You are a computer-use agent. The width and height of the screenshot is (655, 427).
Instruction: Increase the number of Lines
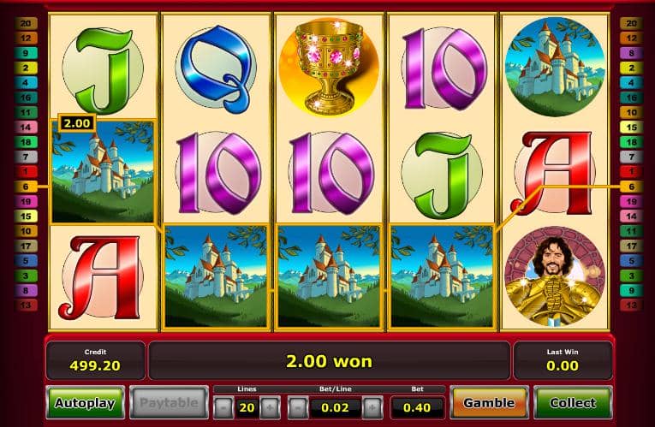click(x=270, y=407)
